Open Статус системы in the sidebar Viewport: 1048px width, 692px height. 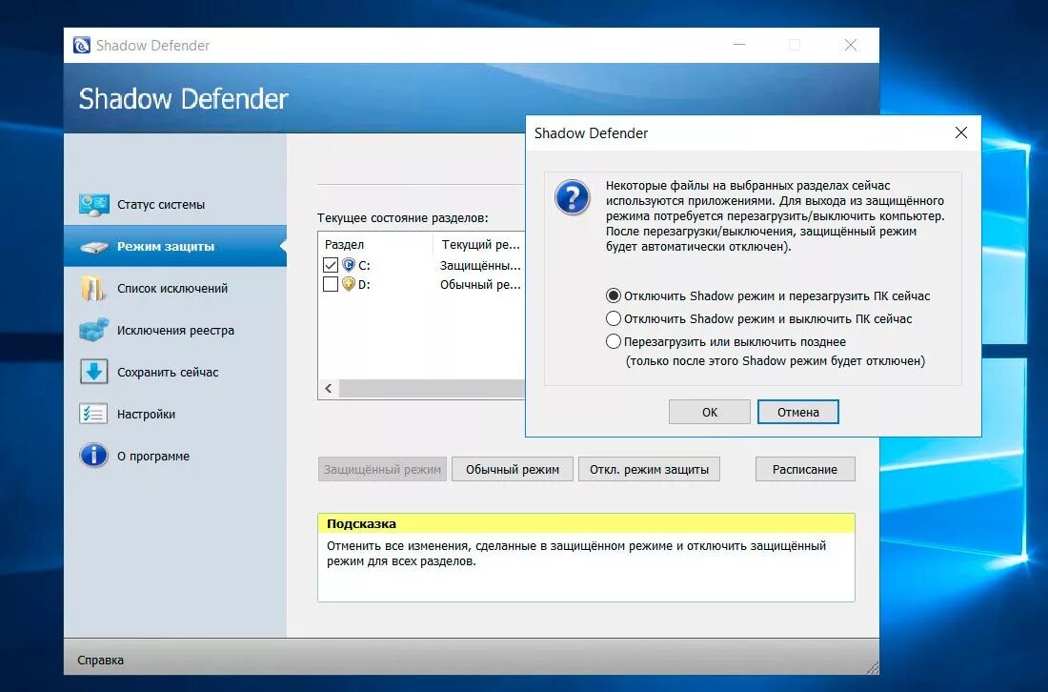pos(93,203)
